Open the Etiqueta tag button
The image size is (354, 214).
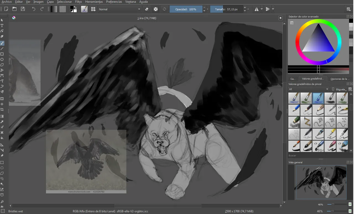tap(339, 89)
